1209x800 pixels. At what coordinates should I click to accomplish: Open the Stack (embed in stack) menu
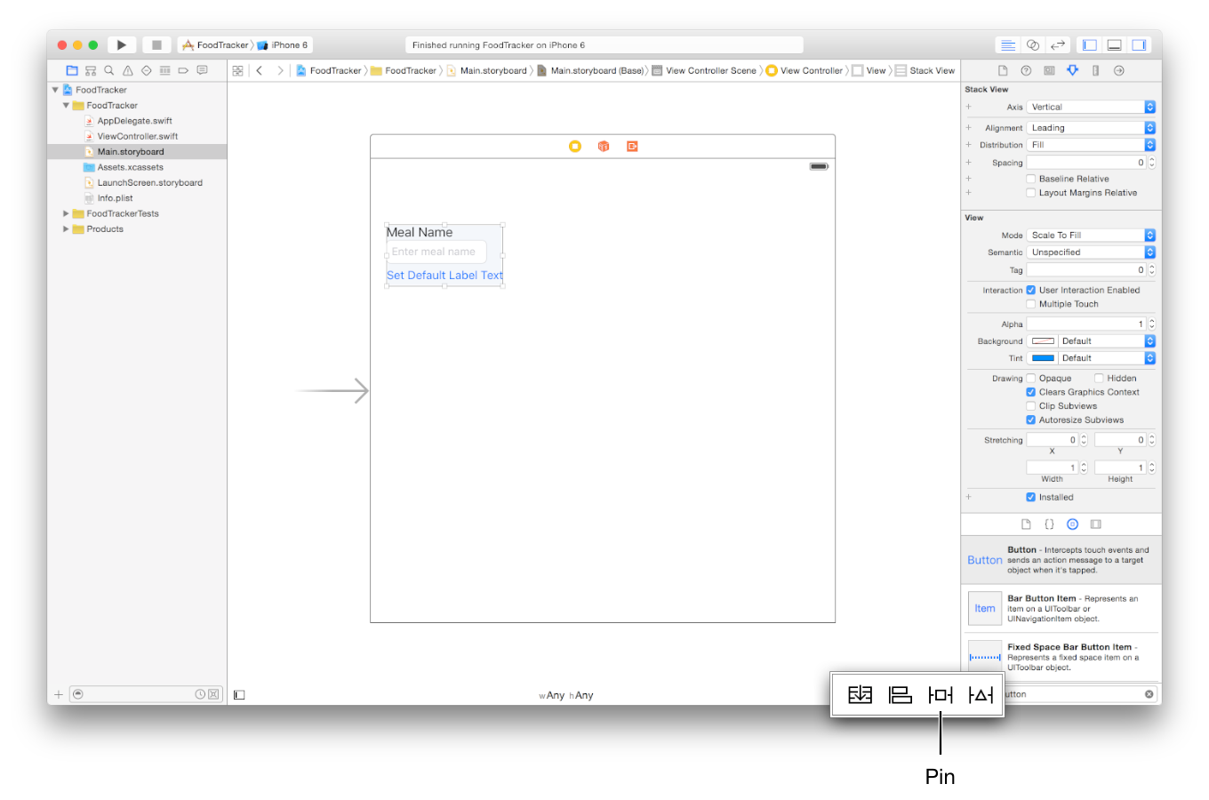860,694
